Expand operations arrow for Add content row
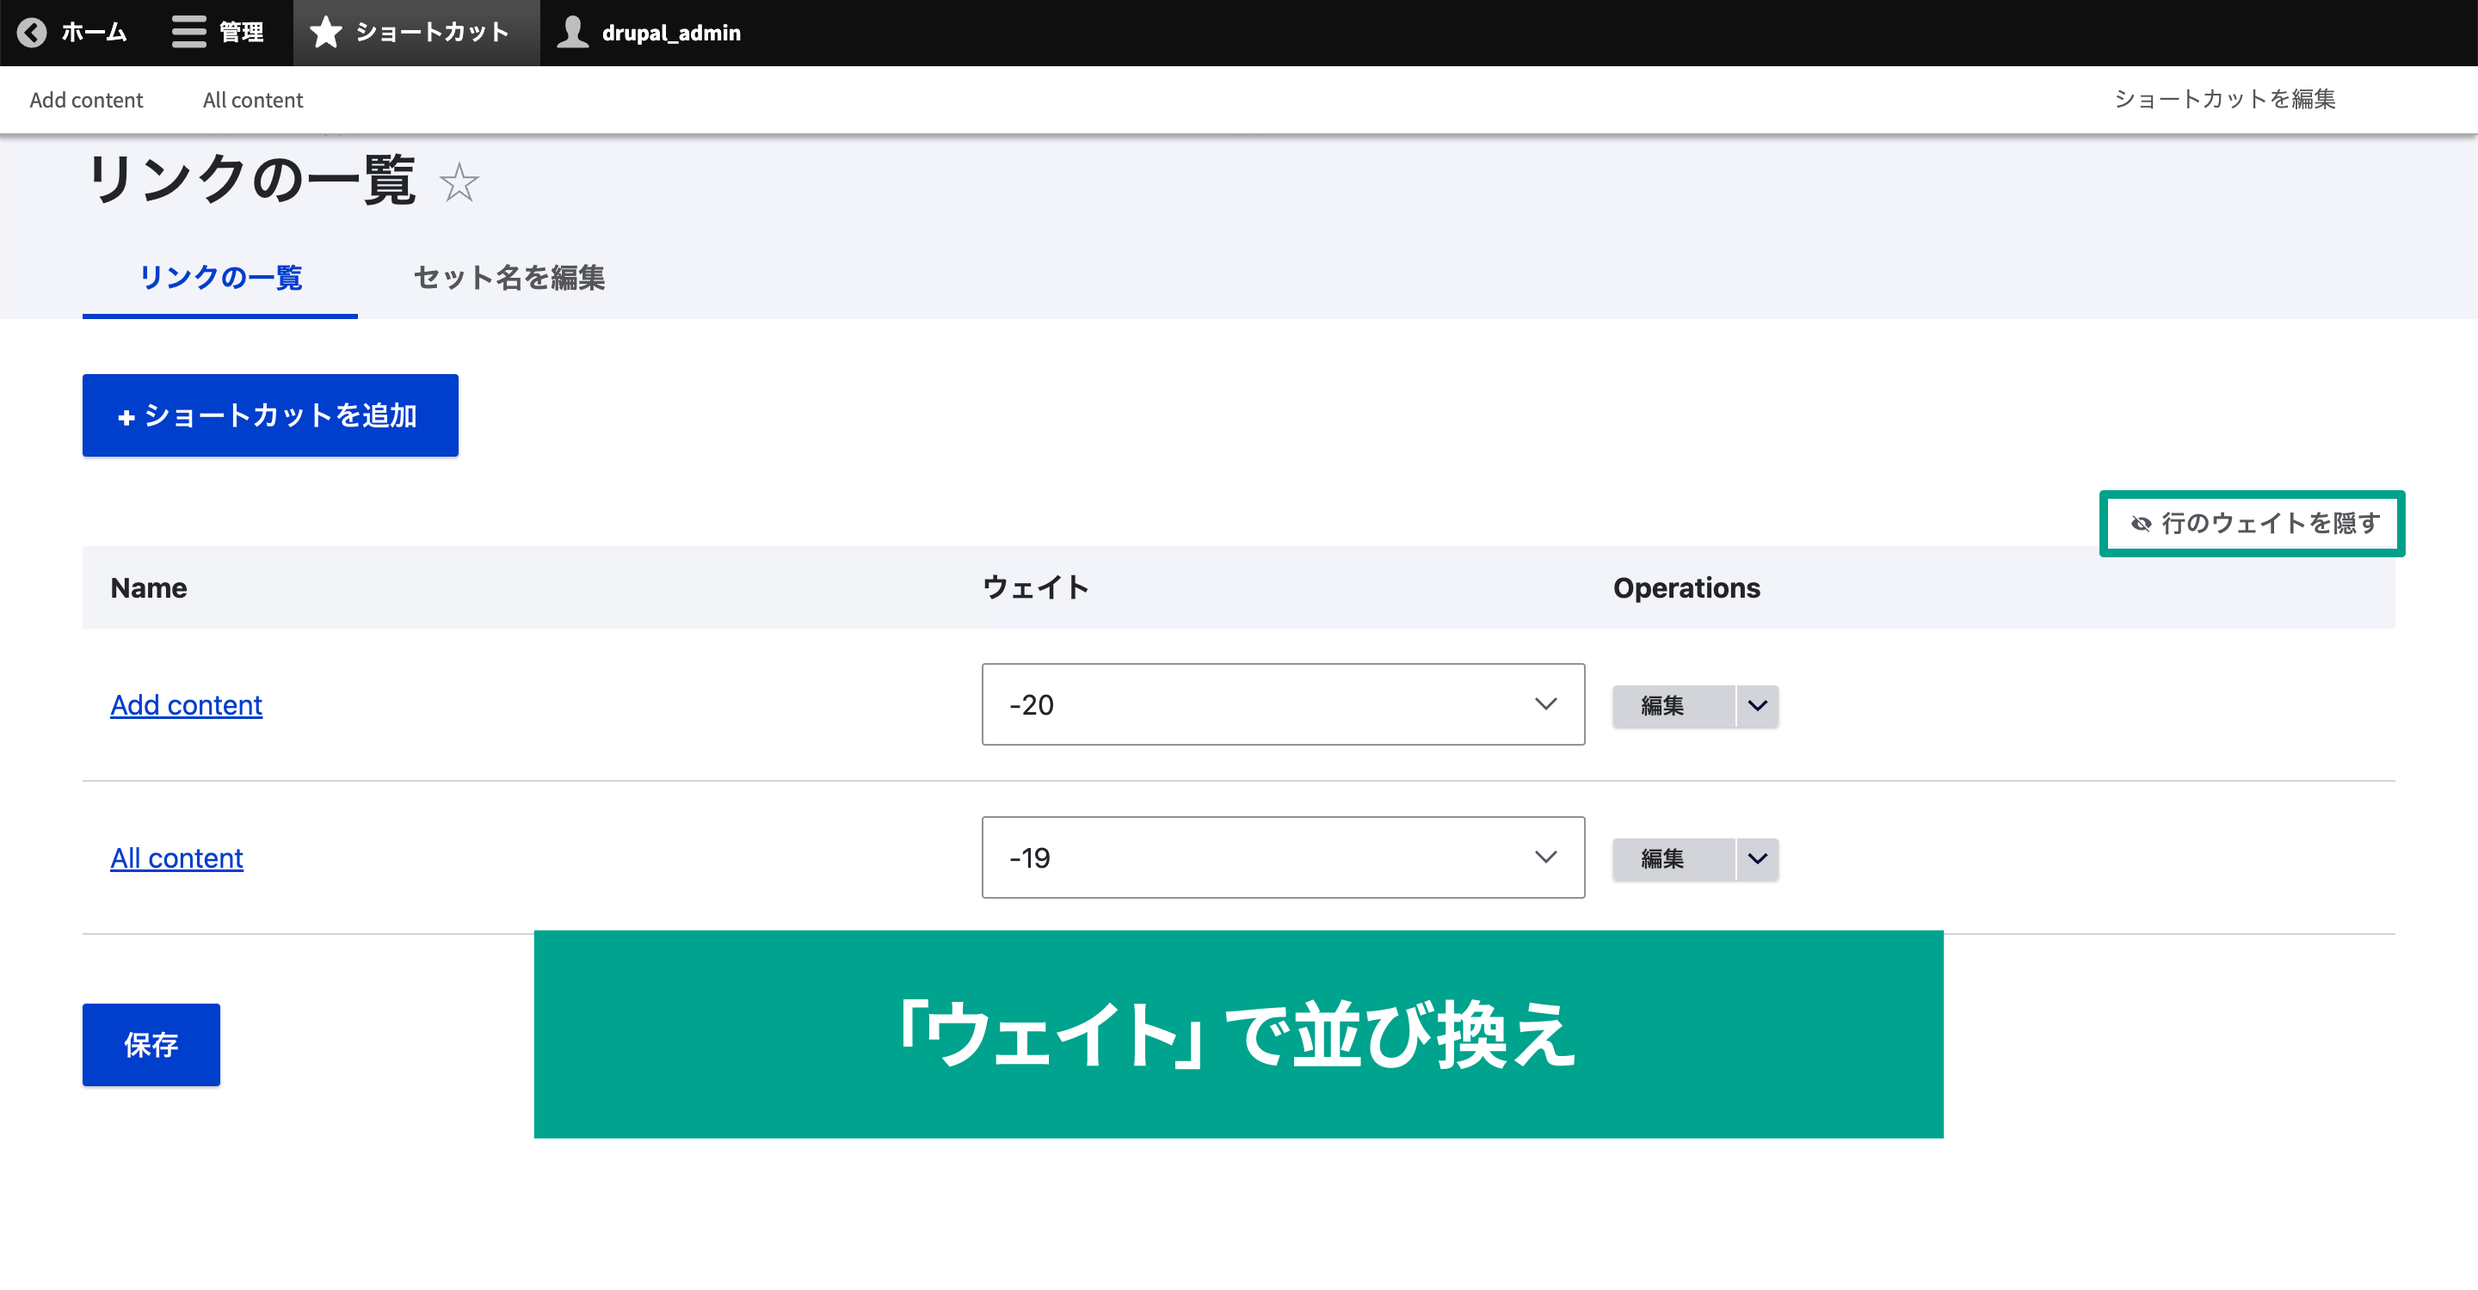This screenshot has height=1290, width=2478. click(x=1758, y=705)
